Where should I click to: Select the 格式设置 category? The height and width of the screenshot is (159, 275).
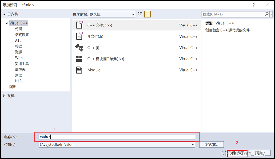[22, 35]
